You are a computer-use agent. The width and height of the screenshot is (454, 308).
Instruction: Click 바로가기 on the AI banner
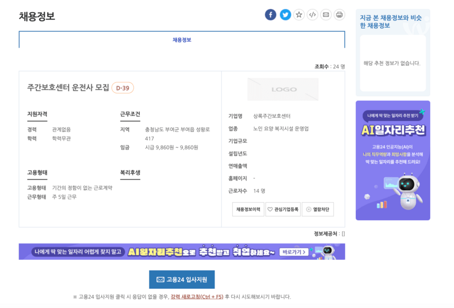pyautogui.click(x=294, y=252)
